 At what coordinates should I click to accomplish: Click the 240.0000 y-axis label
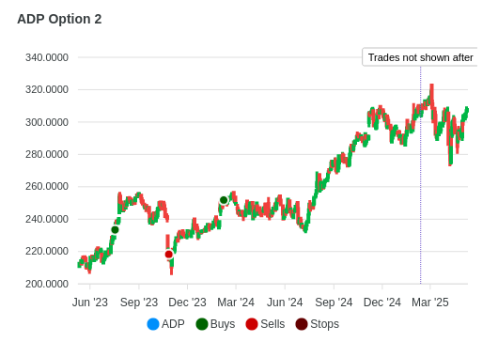pos(47,219)
